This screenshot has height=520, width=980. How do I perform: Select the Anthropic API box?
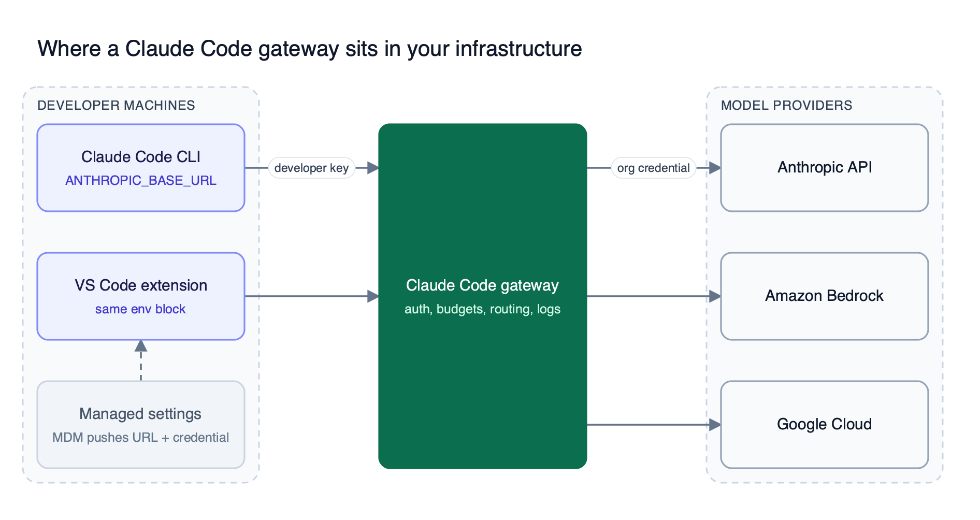825,168
